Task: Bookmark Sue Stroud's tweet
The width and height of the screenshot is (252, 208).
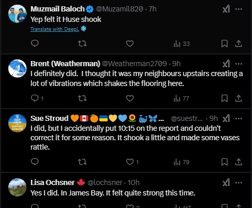Action: 224,162
